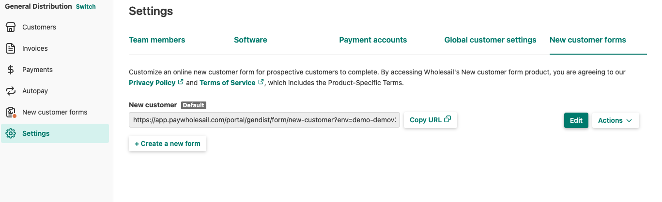The image size is (662, 202).
Task: Click Switch next to General Distribution
Action: point(86,7)
